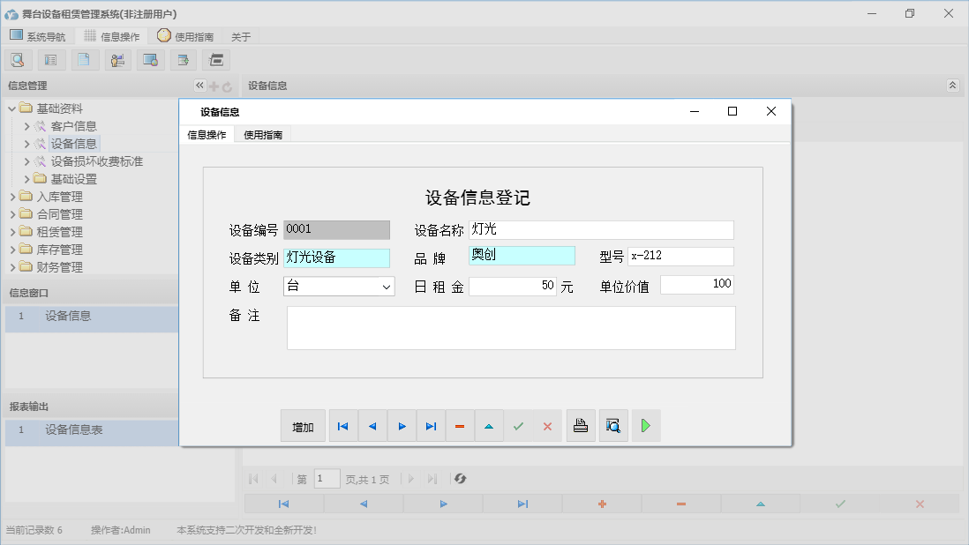
Task: Collapse the 信息管理 panel with the « chevron
Action: (199, 86)
